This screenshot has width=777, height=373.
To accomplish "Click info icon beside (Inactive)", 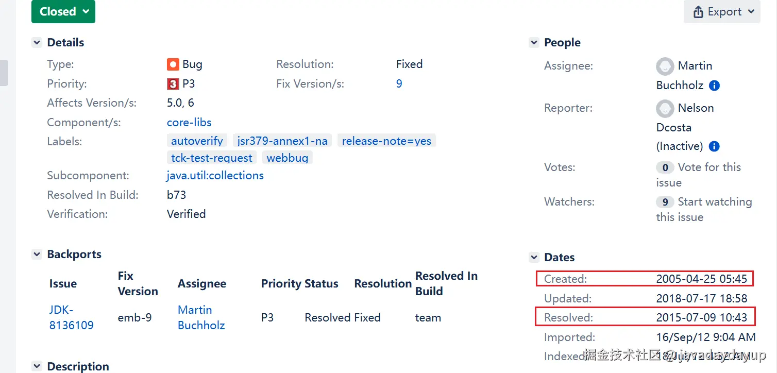I will click(714, 146).
